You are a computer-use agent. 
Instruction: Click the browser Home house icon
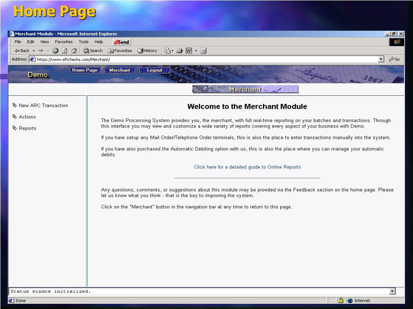74,50
